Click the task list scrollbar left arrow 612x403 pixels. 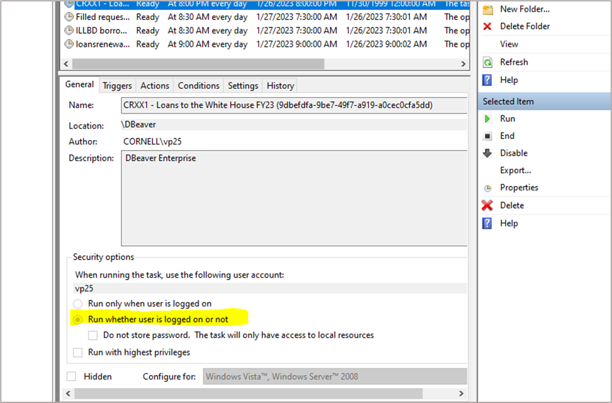coord(66,64)
